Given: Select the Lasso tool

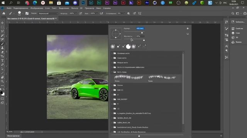Looking at the screenshot, I should tap(2, 31).
